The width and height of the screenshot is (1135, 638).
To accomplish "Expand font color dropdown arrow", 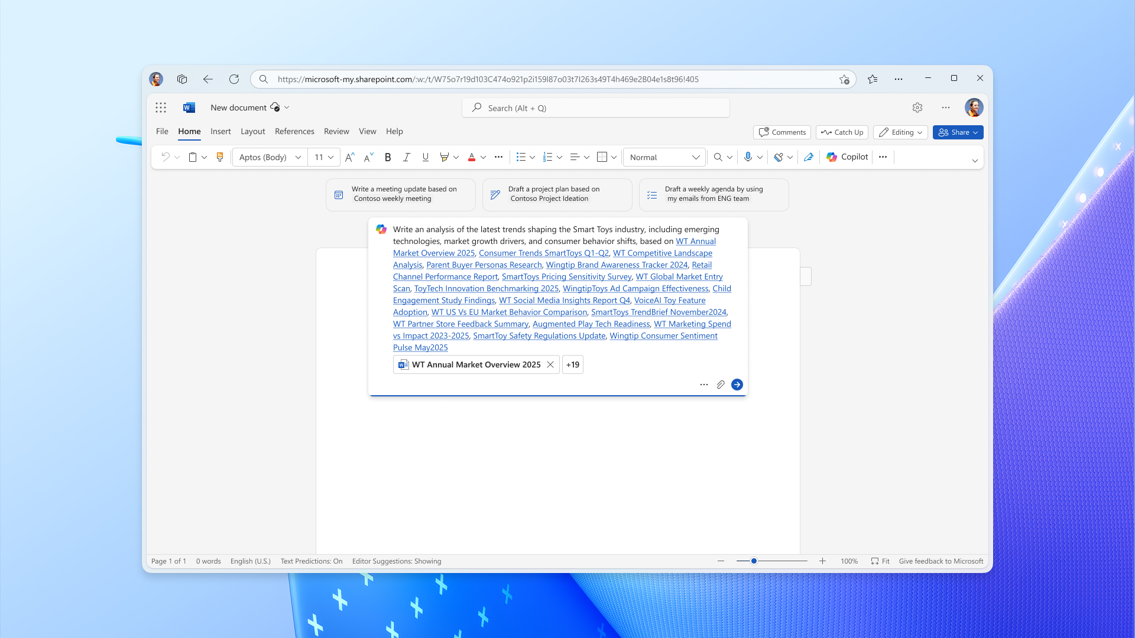I will [483, 157].
